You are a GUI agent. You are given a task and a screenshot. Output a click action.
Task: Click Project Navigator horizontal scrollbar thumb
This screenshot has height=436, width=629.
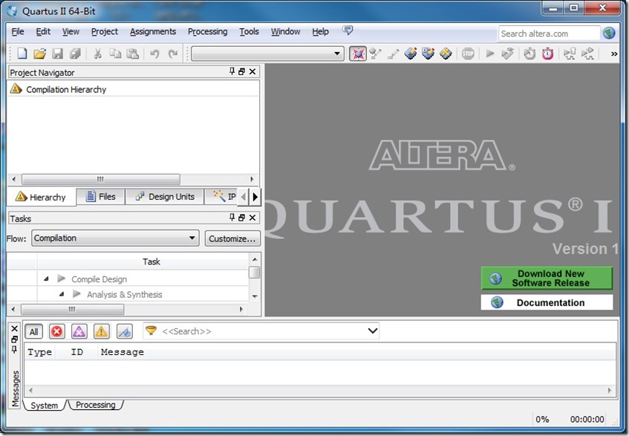pos(101,179)
